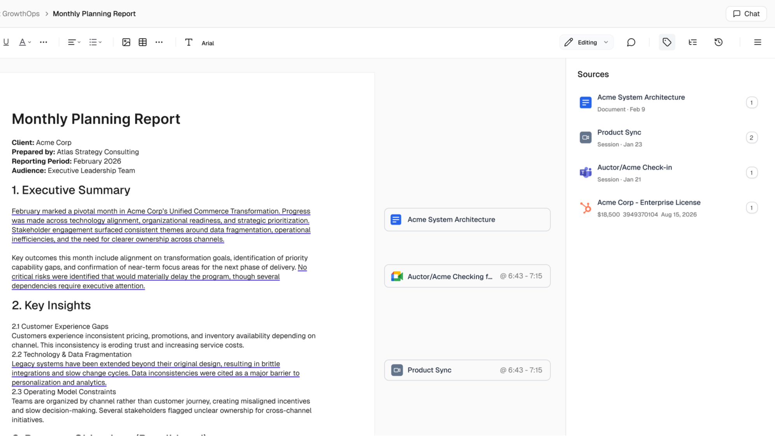Open the Acme System Architecture citation card
The width and height of the screenshot is (775, 436).
(467, 220)
